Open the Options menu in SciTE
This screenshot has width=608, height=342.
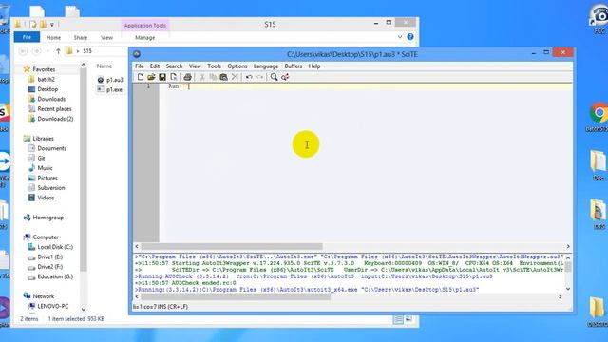point(237,66)
